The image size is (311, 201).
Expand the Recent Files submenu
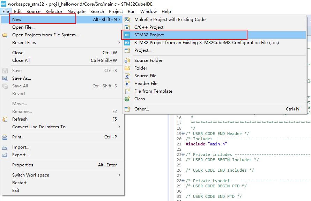point(119,43)
